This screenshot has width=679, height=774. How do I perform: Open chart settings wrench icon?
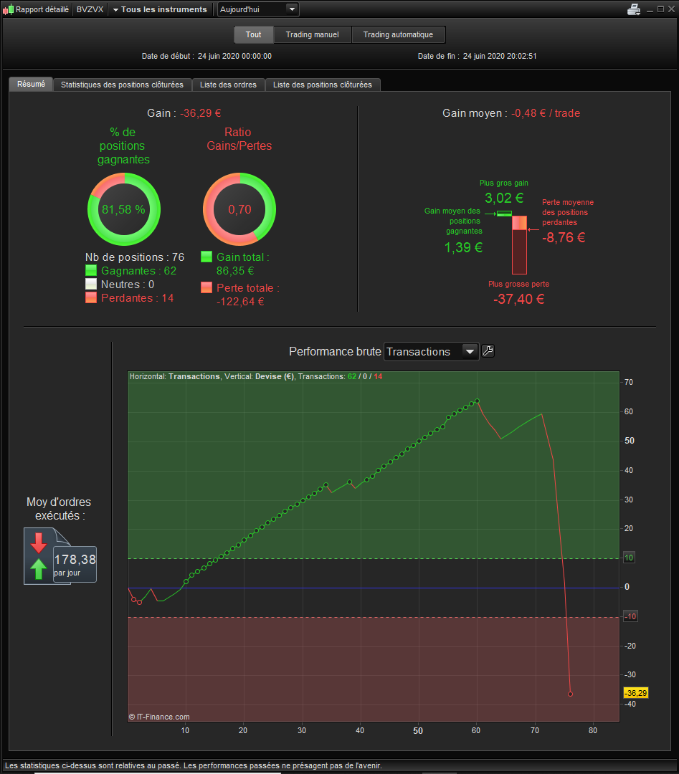click(x=488, y=351)
